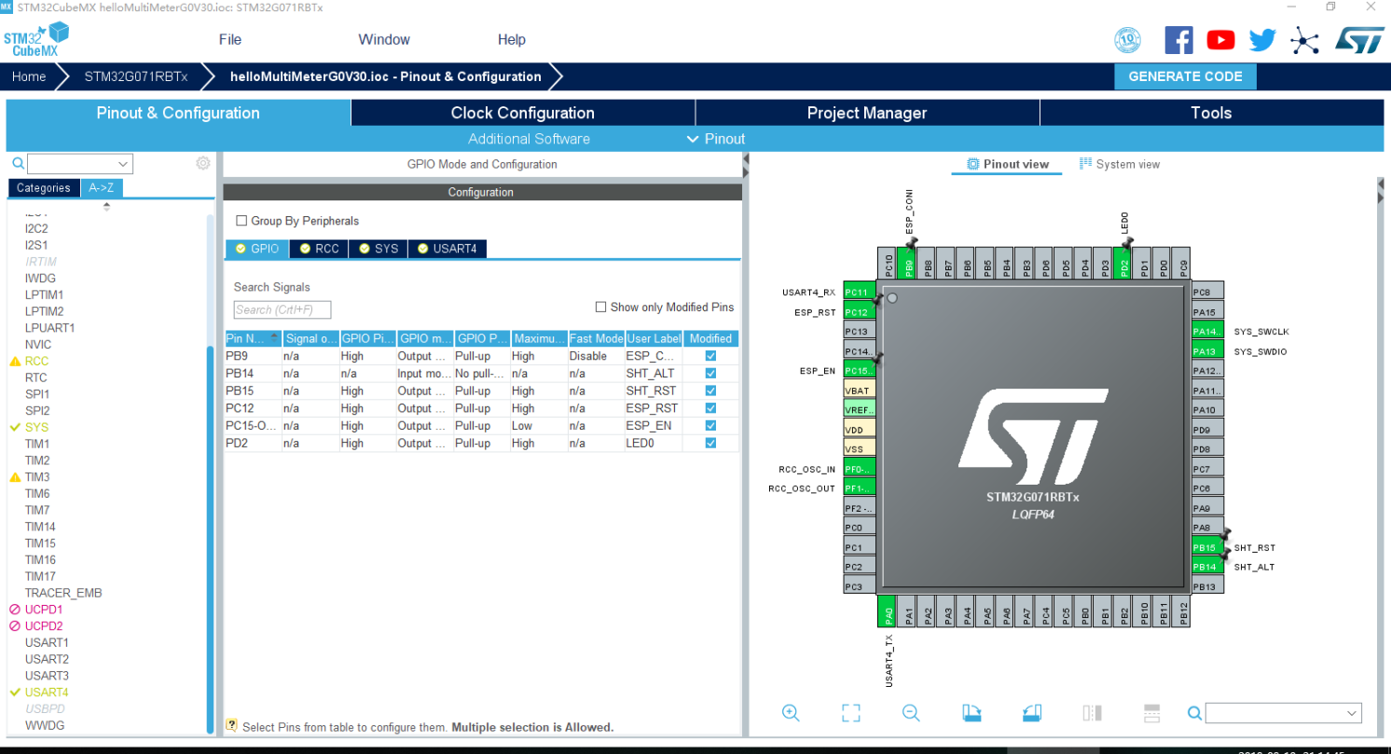Click the search magnifier in left panel
Image resolution: width=1391 pixels, height=754 pixels.
(x=18, y=164)
